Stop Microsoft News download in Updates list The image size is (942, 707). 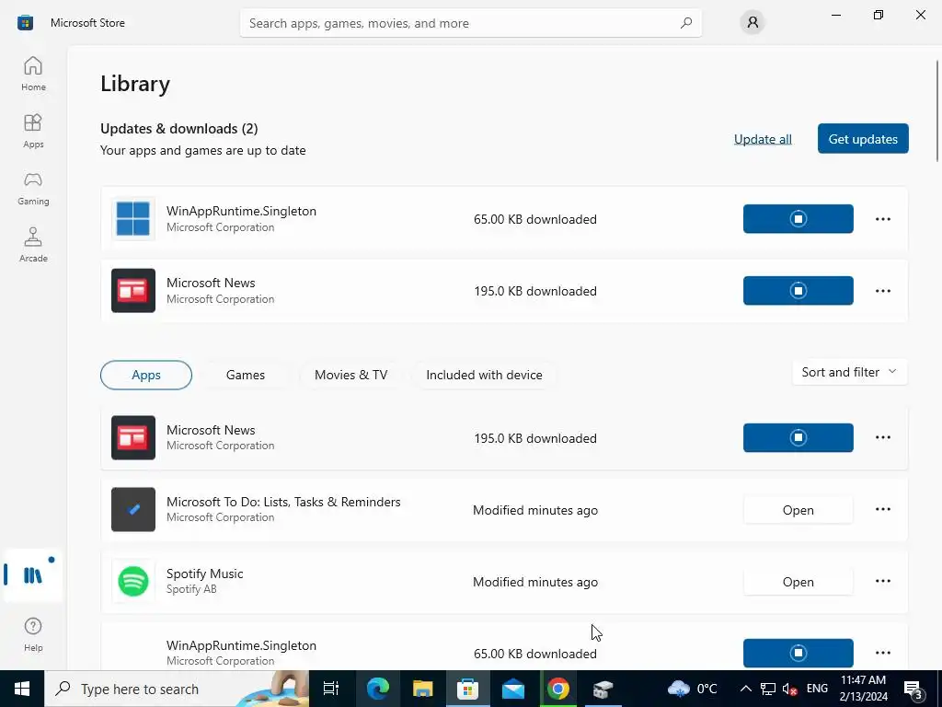coord(798,291)
